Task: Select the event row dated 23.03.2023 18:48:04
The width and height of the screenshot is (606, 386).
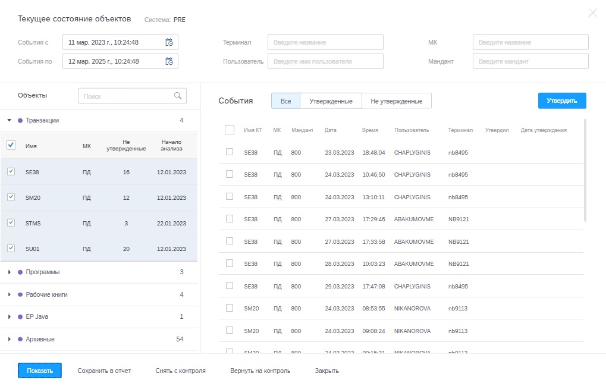Action: click(x=230, y=152)
